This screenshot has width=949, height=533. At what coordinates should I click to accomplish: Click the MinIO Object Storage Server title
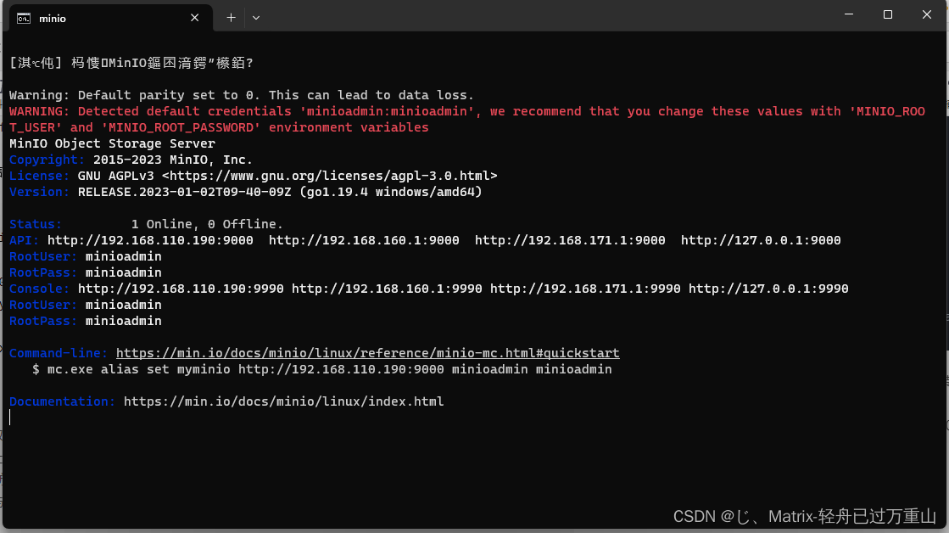coord(110,143)
